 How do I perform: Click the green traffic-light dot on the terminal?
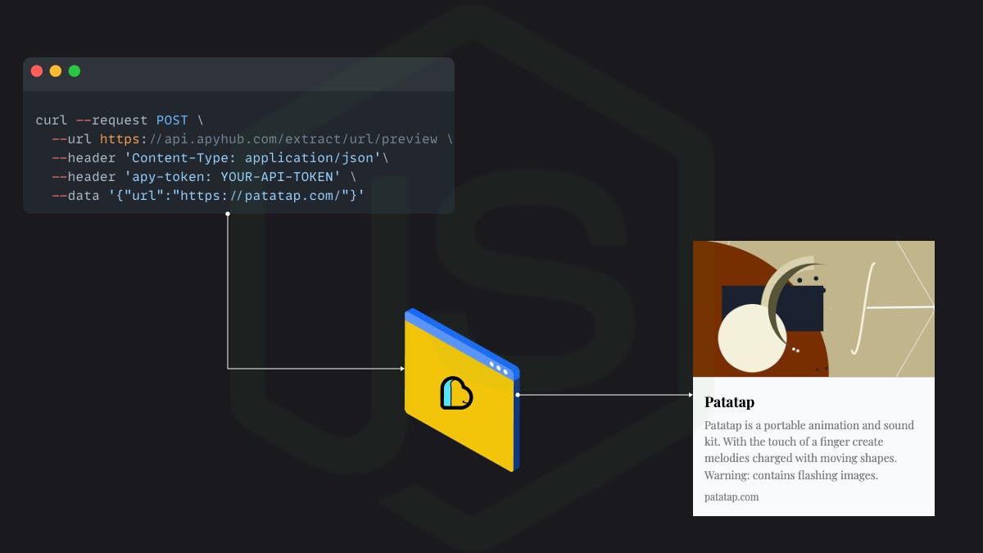click(x=74, y=70)
